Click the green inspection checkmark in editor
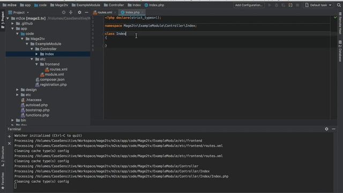343x193 pixels. 335,17
